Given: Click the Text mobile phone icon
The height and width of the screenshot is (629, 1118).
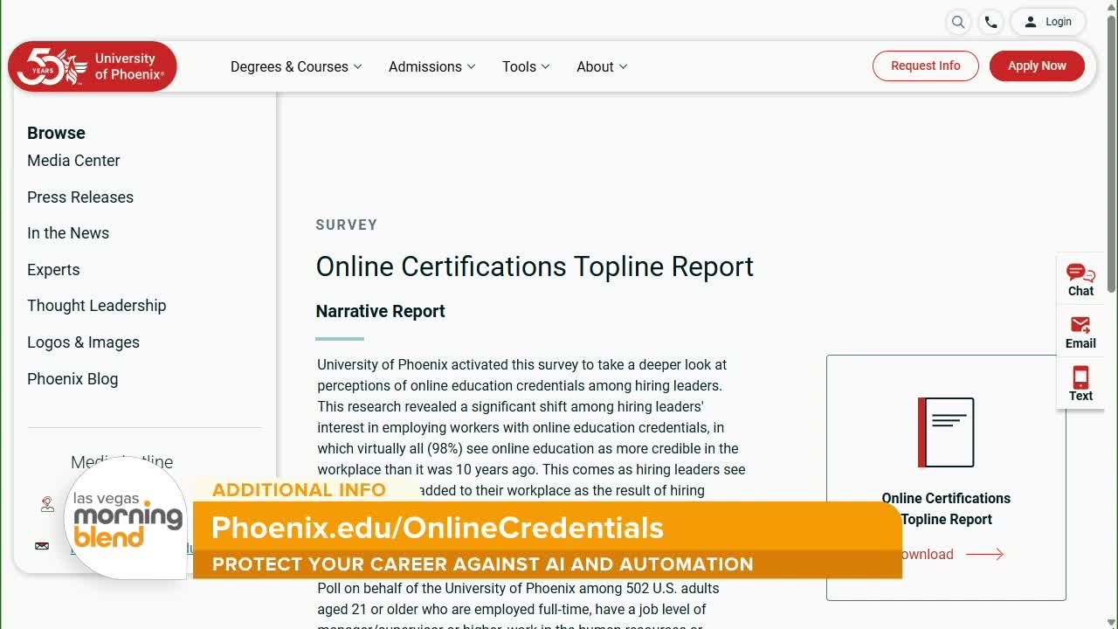Looking at the screenshot, I should point(1080,377).
